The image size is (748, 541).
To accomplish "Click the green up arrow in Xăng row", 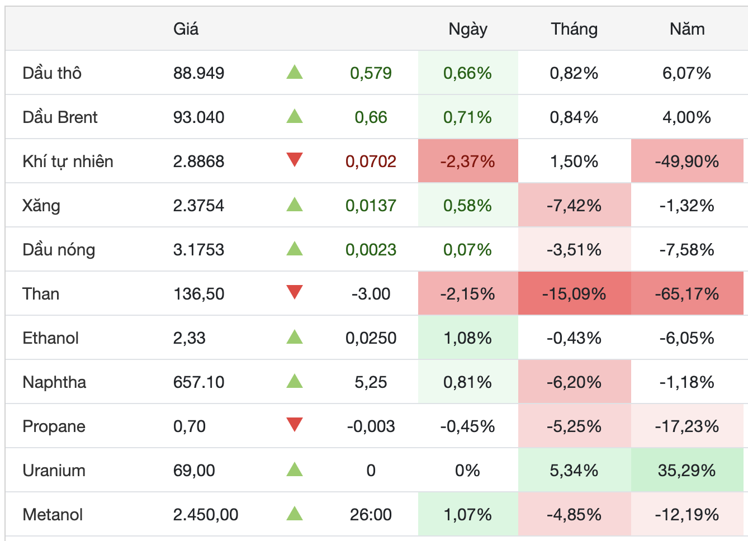I will tap(295, 204).
